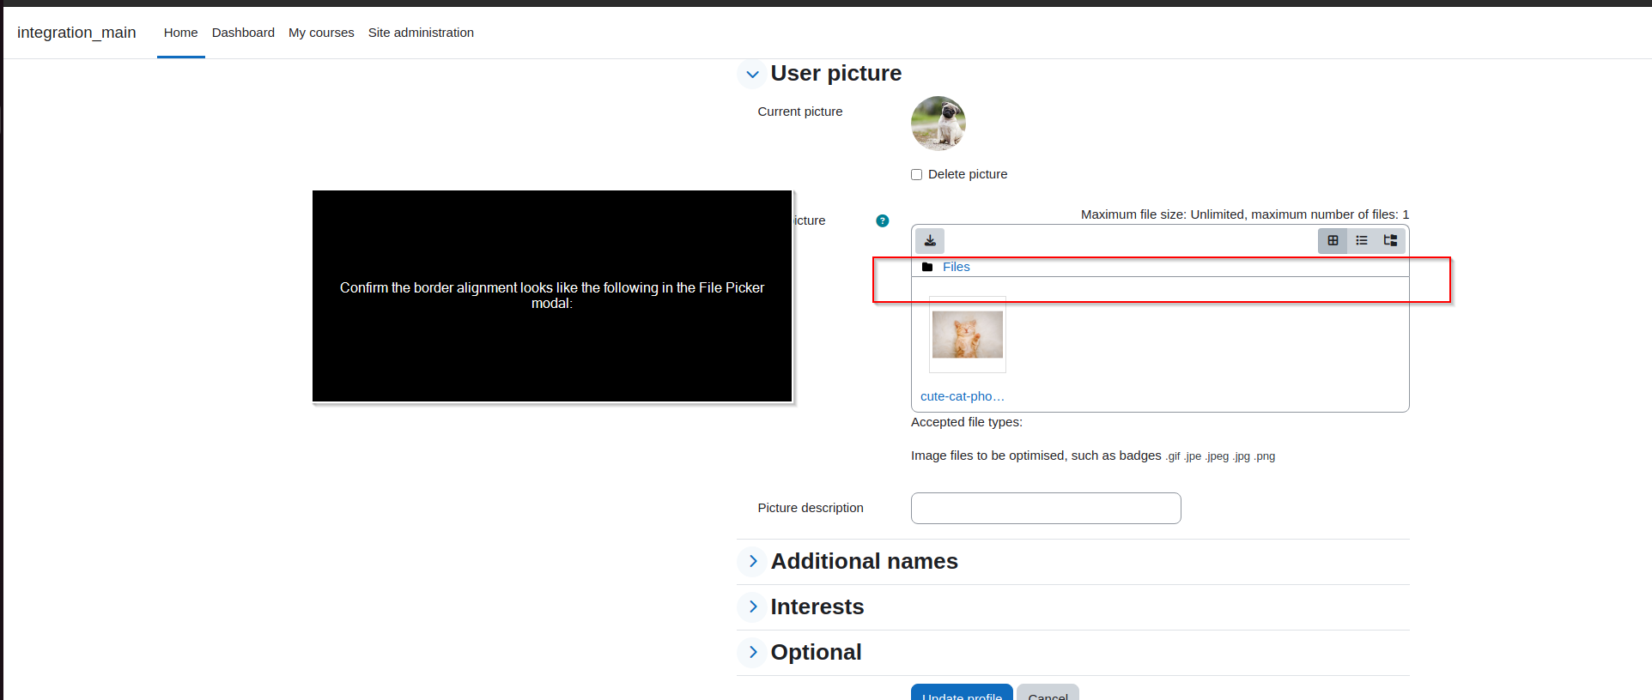This screenshot has width=1652, height=700.
Task: Collapse the User picture section
Action: [x=752, y=74]
